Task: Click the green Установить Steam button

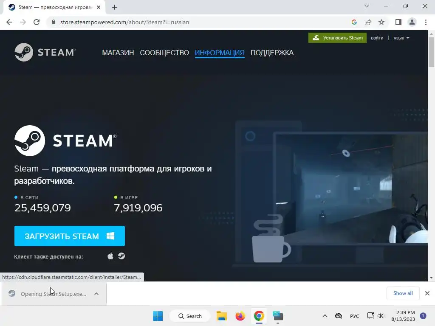Action: tap(337, 38)
